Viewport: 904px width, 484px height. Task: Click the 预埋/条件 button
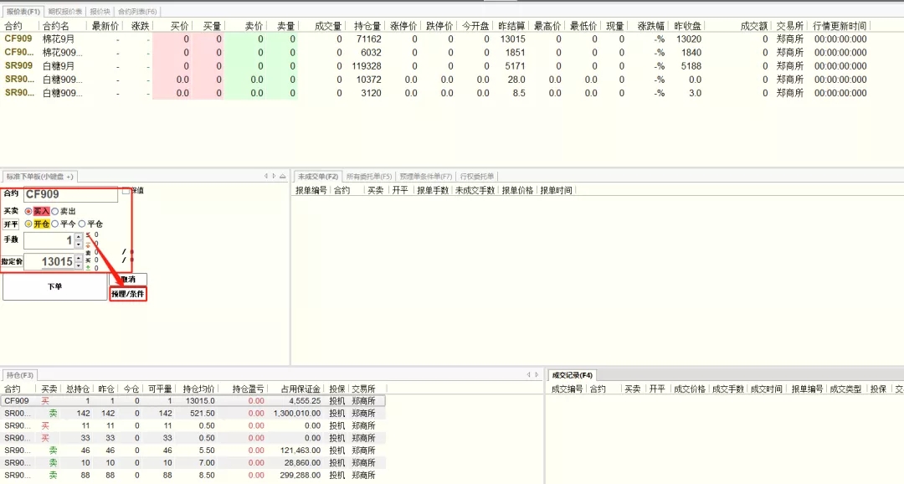pyautogui.click(x=128, y=294)
